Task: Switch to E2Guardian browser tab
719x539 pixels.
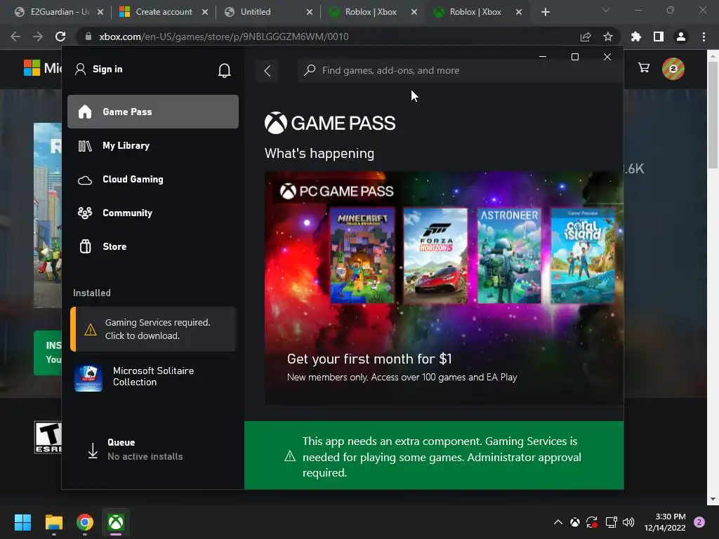Action: click(x=59, y=12)
